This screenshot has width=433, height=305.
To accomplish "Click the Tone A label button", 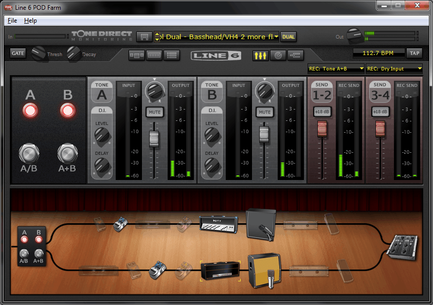I will click(x=102, y=92).
